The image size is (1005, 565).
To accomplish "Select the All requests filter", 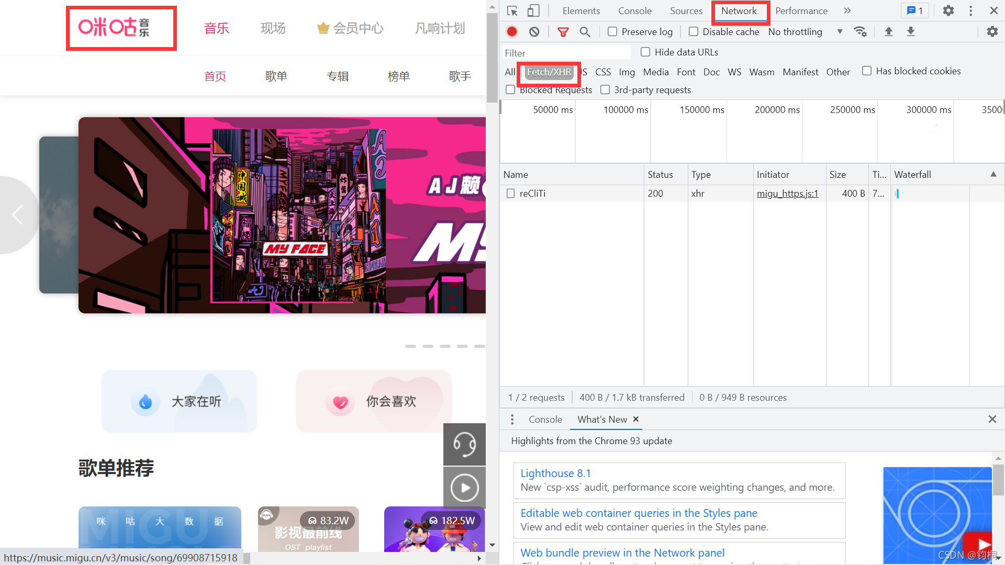I will (510, 72).
